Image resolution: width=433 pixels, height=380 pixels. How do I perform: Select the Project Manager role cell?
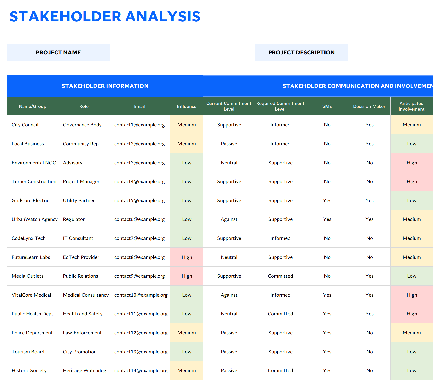click(x=84, y=181)
